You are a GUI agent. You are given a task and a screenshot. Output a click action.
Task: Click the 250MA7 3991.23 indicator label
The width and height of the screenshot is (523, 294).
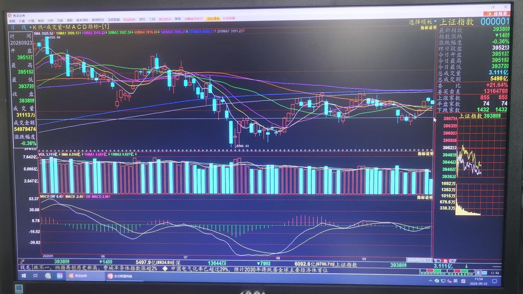coord(230,31)
